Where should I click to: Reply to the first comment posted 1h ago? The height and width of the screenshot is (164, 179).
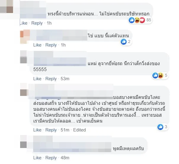point(37,23)
